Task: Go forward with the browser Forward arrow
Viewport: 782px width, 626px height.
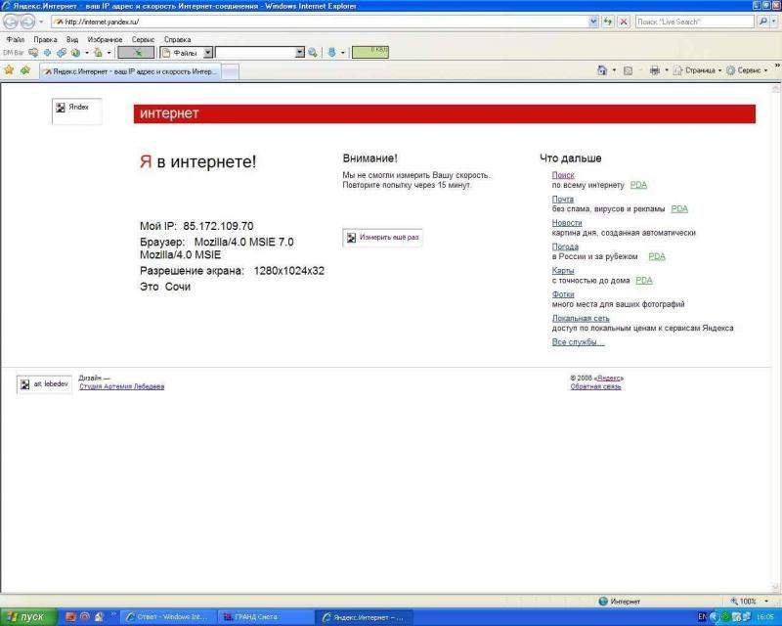Action: point(27,22)
